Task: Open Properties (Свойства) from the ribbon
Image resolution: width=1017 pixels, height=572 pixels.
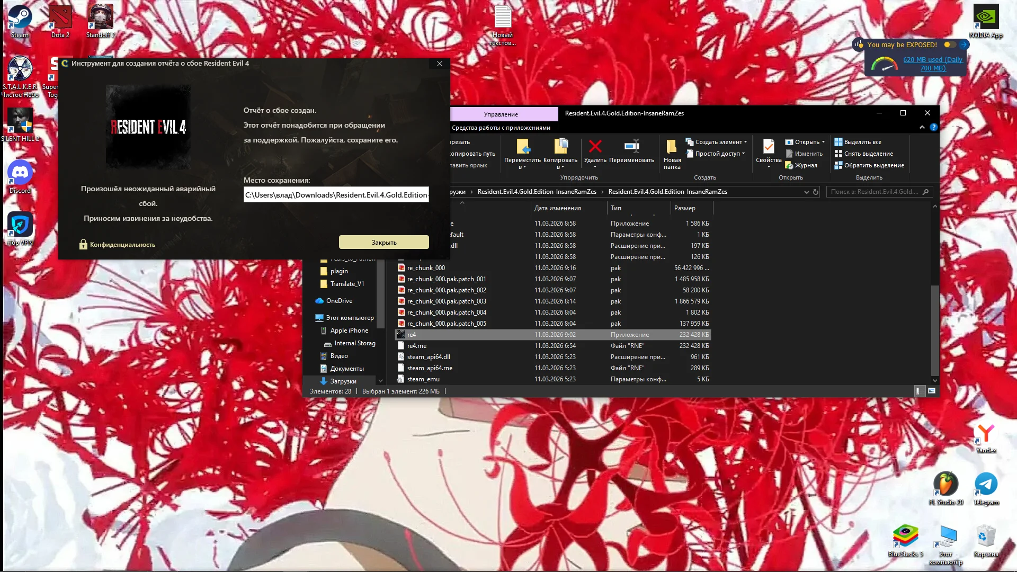Action: point(768,147)
